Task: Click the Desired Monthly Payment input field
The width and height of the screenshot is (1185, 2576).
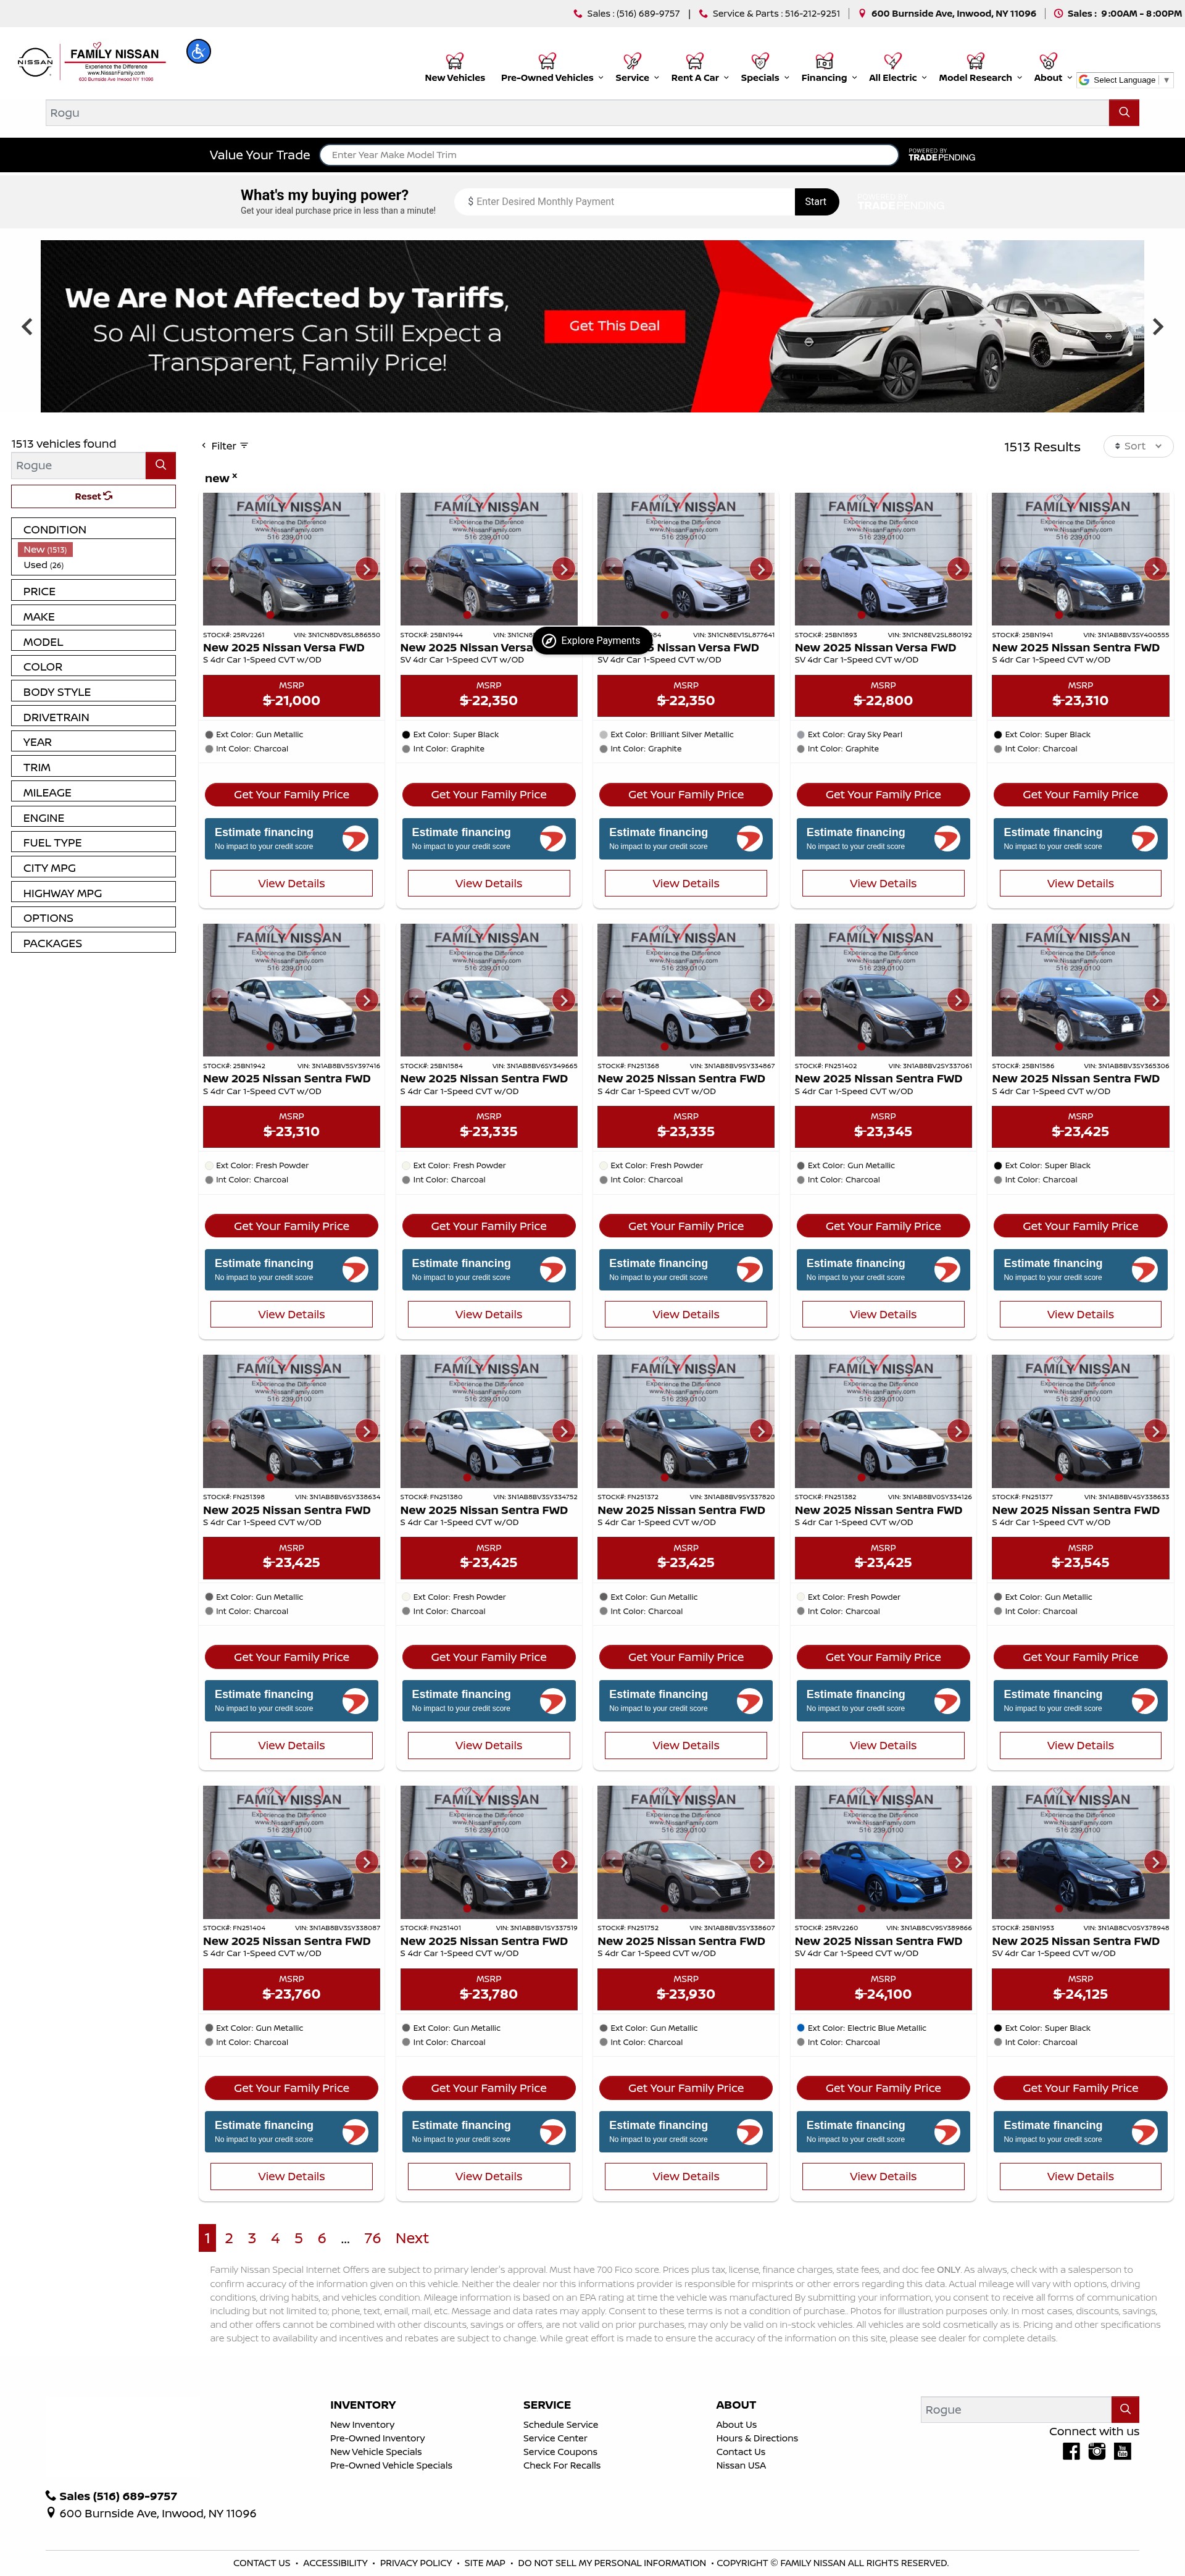Action: 625,201
